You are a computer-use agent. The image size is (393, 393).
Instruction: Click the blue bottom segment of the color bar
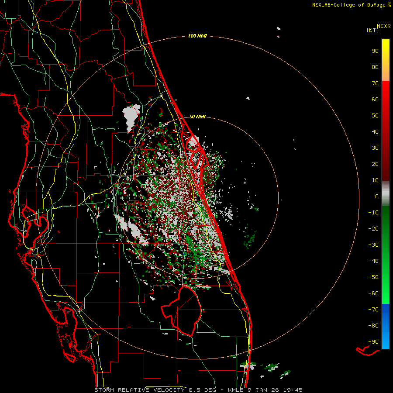(386, 327)
